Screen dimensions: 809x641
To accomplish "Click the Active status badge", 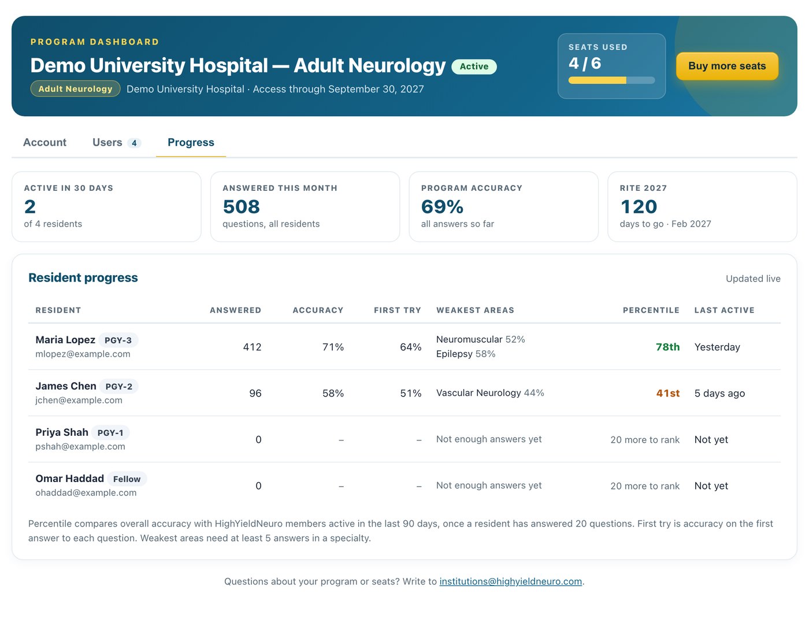I will click(x=474, y=66).
